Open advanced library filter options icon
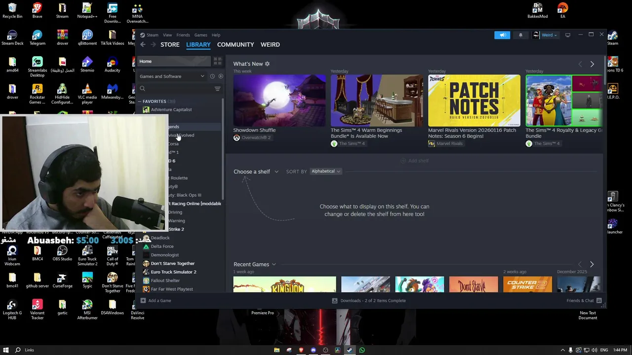 click(x=217, y=89)
